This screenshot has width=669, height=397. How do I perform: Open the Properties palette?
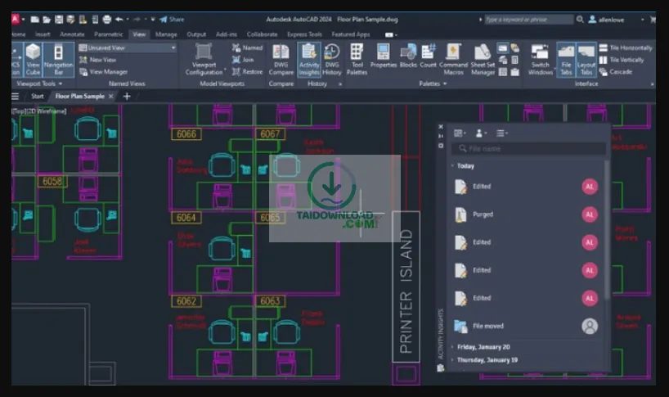point(383,56)
